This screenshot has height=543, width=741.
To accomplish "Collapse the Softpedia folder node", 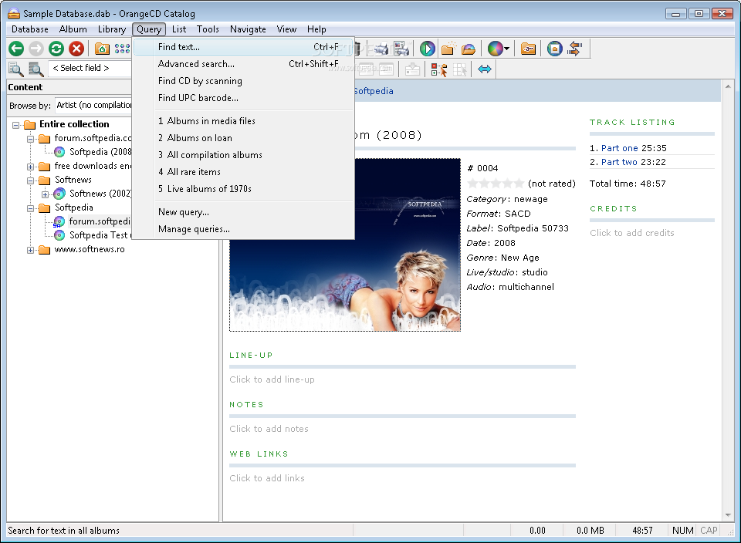I will pyautogui.click(x=30, y=208).
